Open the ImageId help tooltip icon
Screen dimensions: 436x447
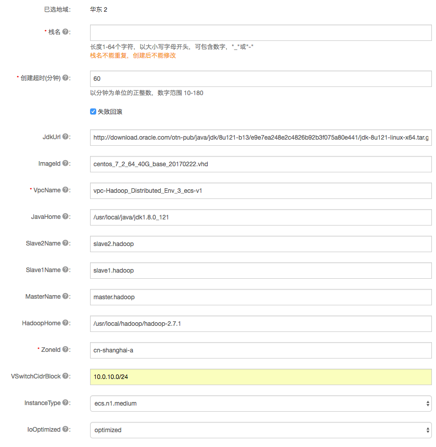point(66,163)
